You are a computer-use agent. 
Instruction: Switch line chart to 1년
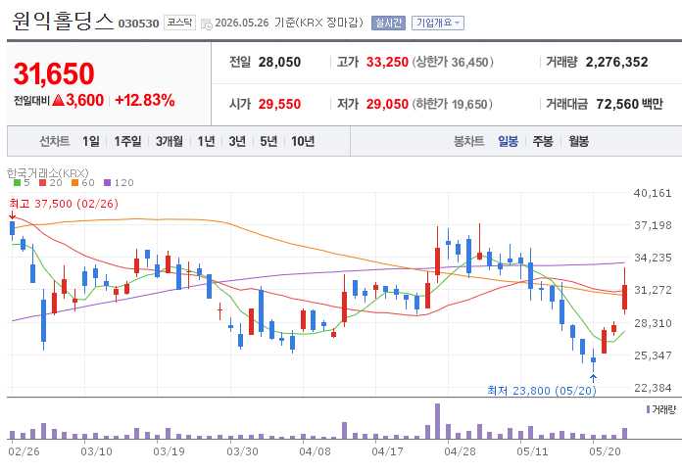pyautogui.click(x=206, y=141)
